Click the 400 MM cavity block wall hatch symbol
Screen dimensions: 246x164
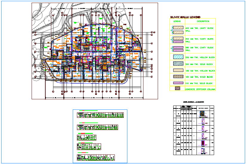coord(177,29)
